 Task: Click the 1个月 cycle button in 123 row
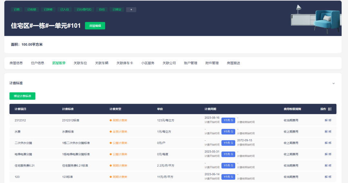(228, 177)
